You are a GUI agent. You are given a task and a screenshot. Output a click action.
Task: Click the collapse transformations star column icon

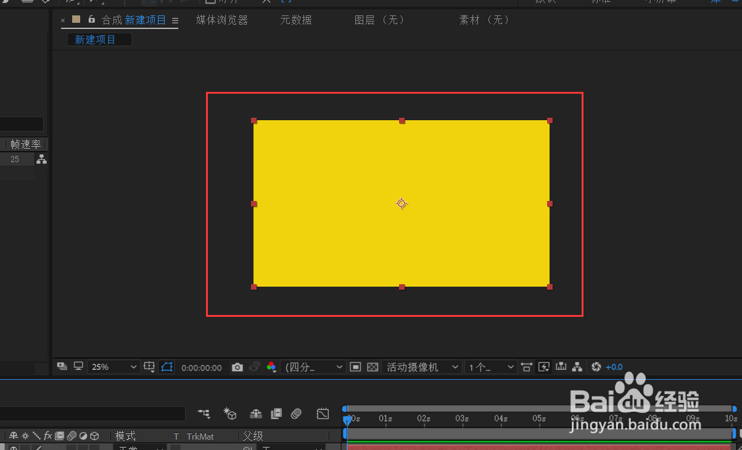pyautogui.click(x=25, y=436)
